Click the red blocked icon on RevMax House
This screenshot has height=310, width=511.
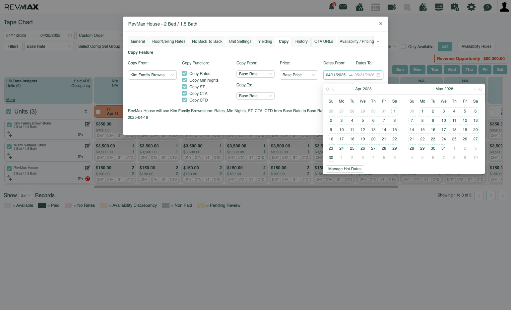click(x=88, y=179)
